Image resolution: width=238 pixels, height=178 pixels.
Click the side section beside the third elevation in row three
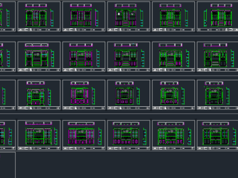point(138,96)
